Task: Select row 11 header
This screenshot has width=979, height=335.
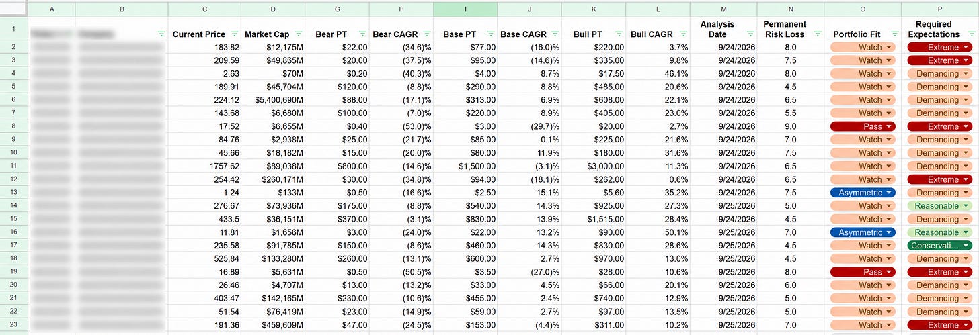Action: coord(13,166)
